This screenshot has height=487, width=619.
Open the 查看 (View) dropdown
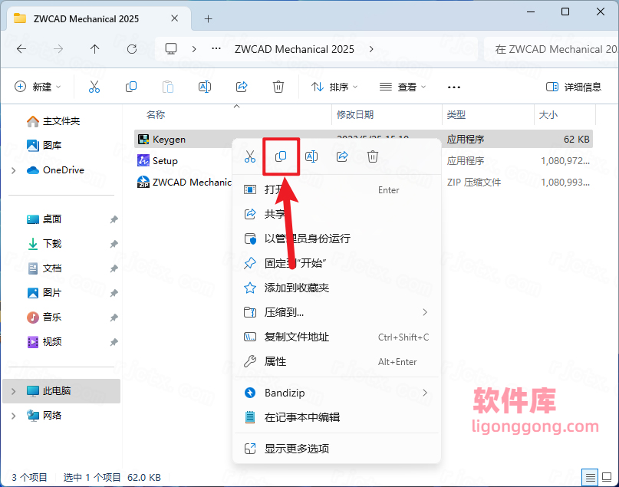point(403,87)
